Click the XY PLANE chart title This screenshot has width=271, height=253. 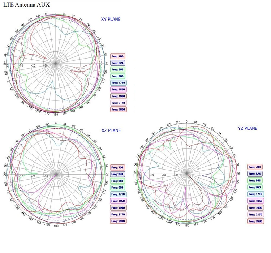tap(111, 20)
